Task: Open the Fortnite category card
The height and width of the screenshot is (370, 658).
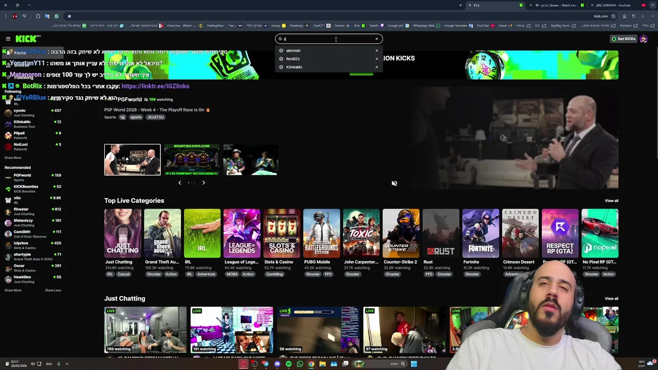Action: (x=481, y=233)
